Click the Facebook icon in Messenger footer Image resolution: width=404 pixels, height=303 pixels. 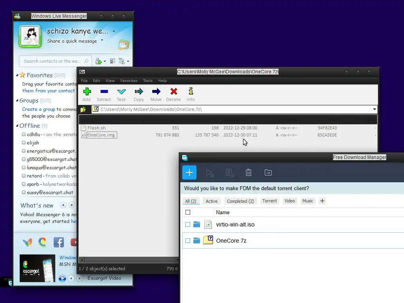pyautogui.click(x=59, y=242)
